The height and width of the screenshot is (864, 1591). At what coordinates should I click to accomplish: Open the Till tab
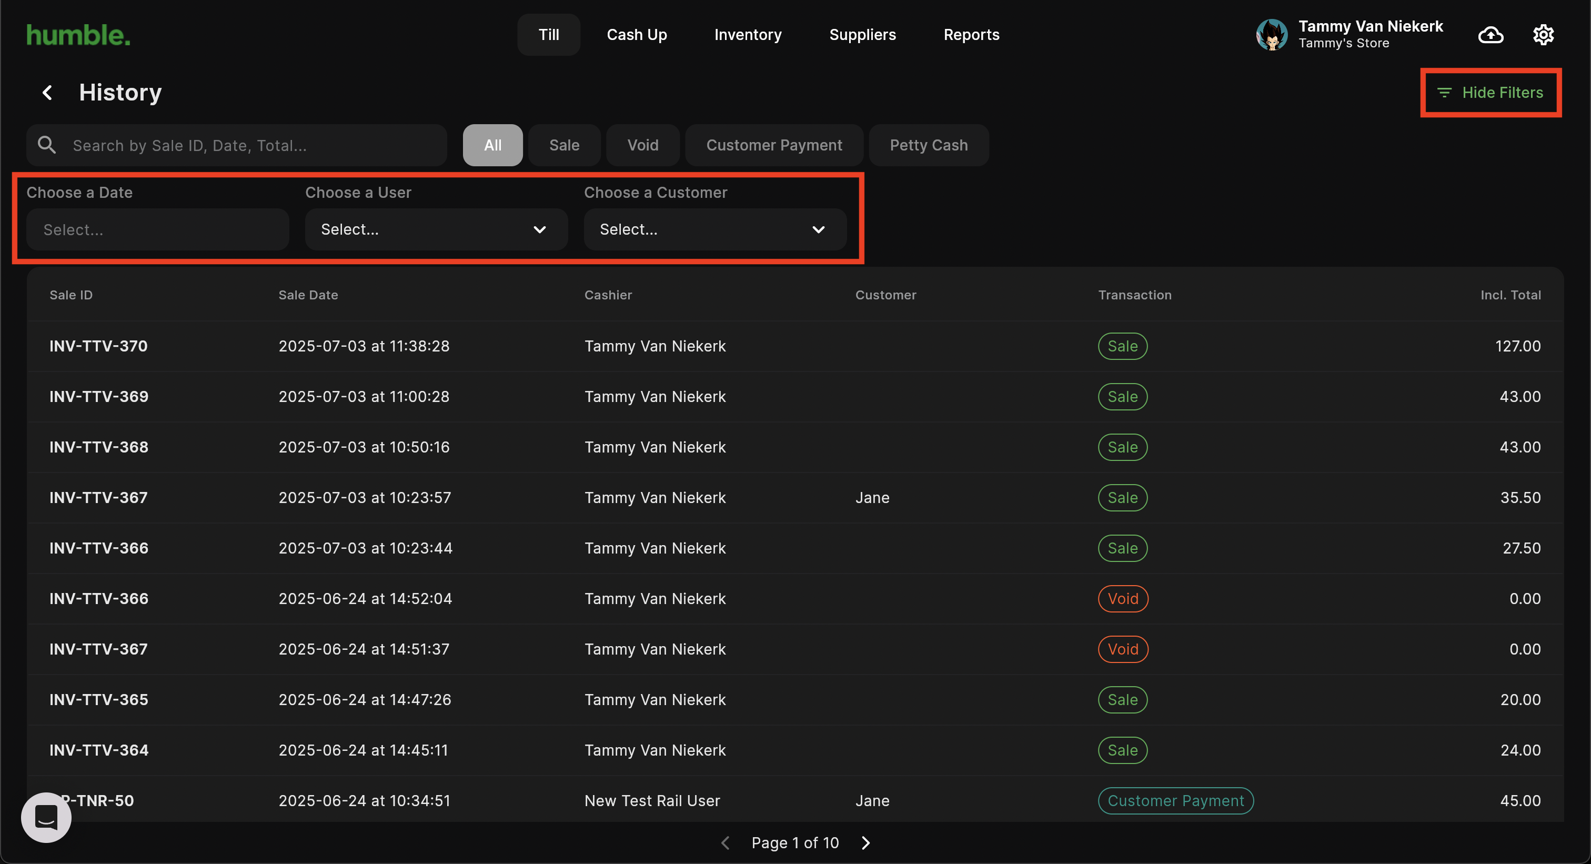coord(548,35)
